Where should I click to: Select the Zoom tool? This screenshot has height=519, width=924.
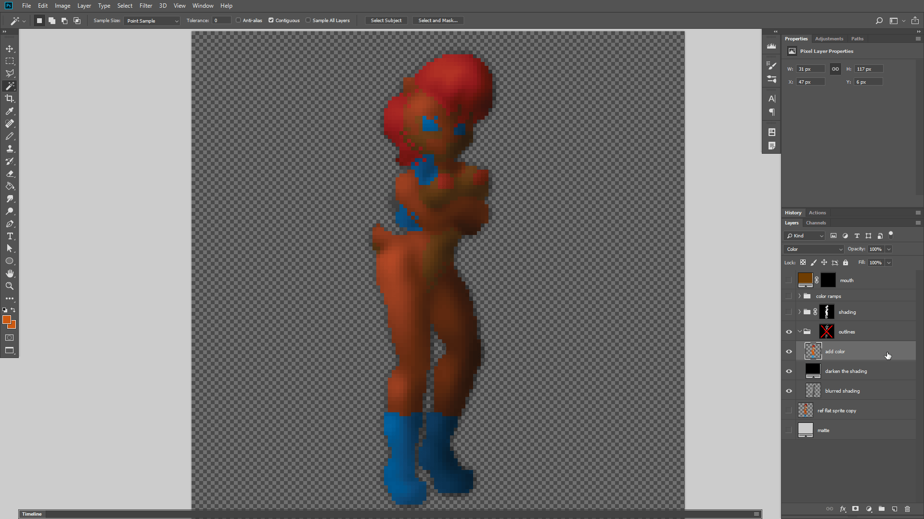(x=10, y=286)
